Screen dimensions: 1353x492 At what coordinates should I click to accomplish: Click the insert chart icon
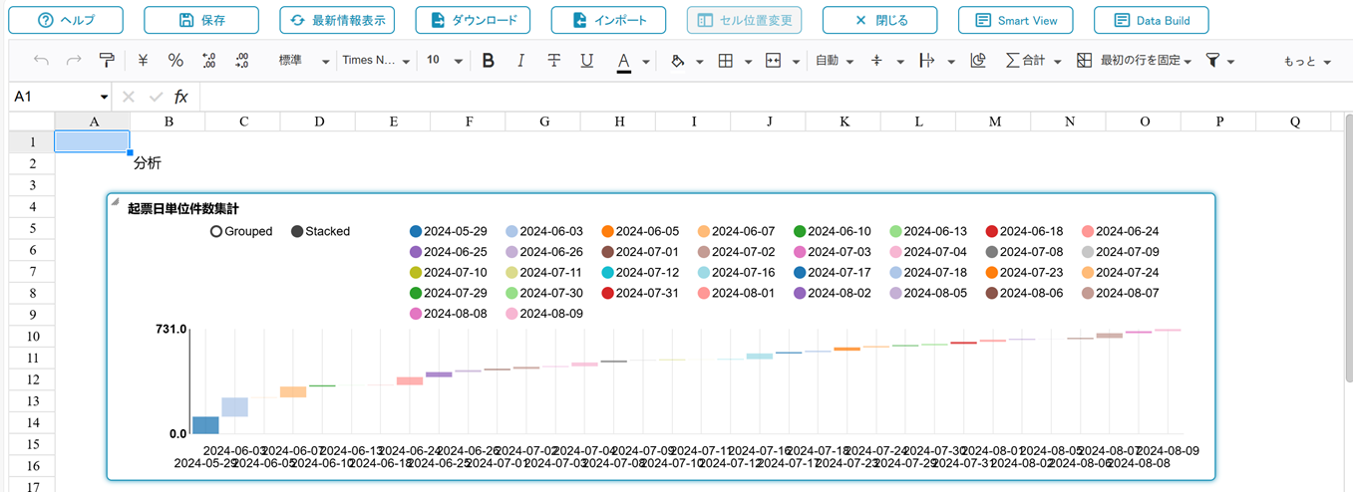(x=978, y=61)
